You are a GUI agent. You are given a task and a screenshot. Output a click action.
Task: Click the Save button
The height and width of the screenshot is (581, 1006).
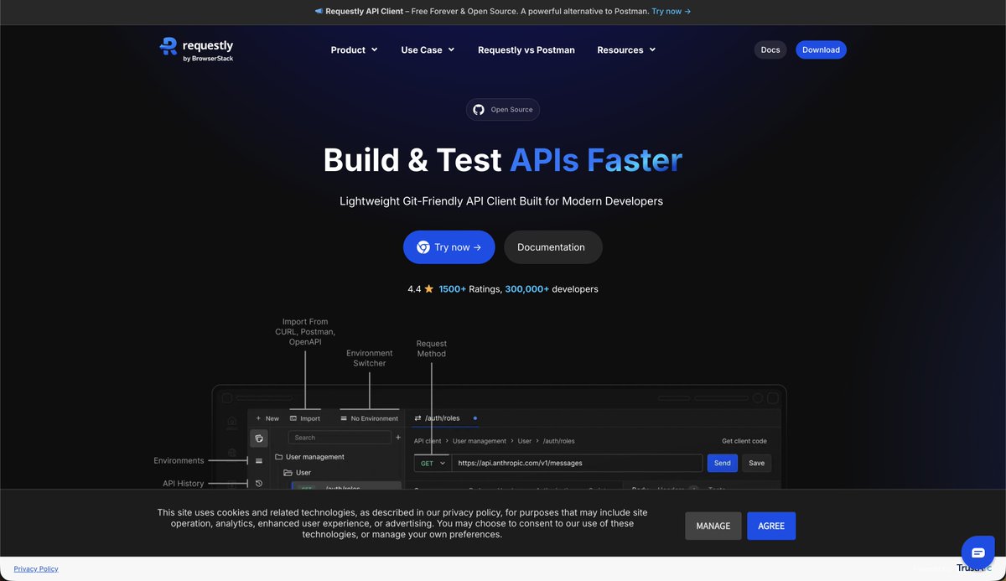pyautogui.click(x=757, y=463)
